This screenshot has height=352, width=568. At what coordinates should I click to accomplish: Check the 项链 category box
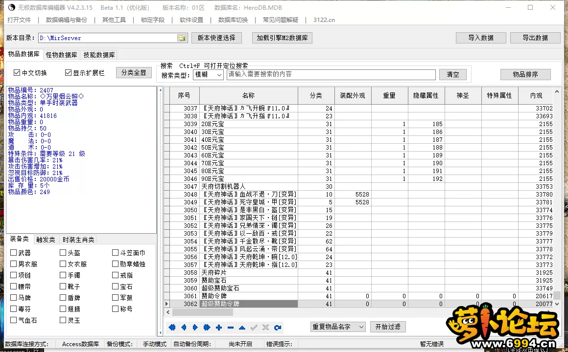[13, 275]
